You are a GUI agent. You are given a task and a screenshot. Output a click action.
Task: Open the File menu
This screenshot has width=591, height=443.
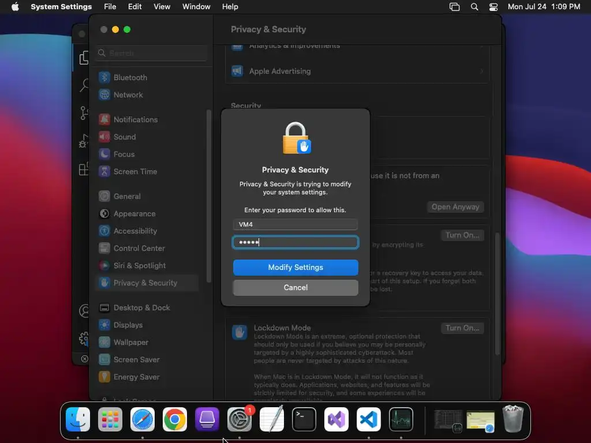(110, 7)
